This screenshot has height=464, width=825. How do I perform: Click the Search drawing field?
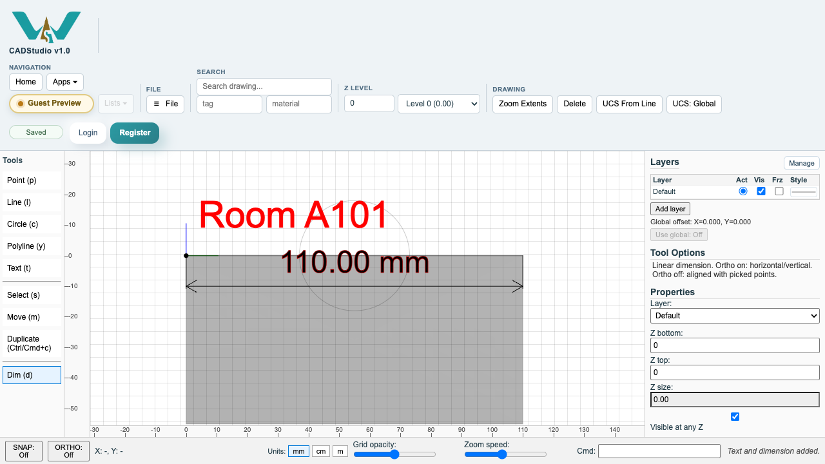[264, 86]
